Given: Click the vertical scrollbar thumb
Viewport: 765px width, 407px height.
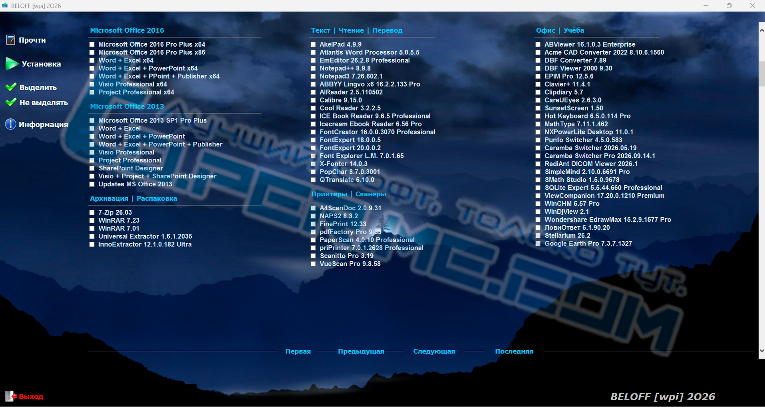Looking at the screenshot, I should tap(761, 74).
